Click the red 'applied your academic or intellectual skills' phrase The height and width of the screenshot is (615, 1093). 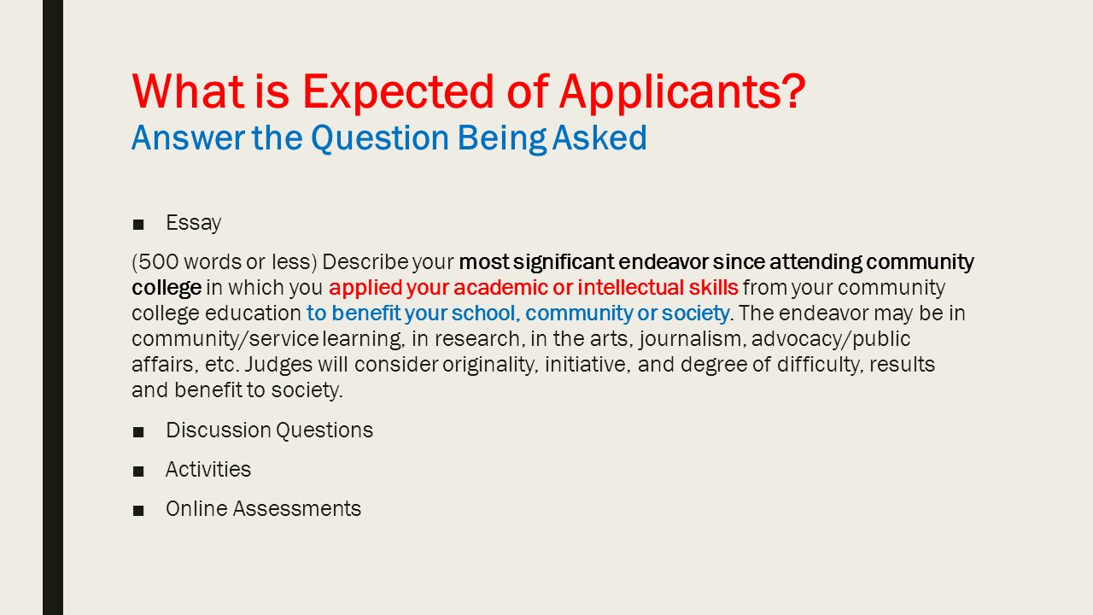534,287
